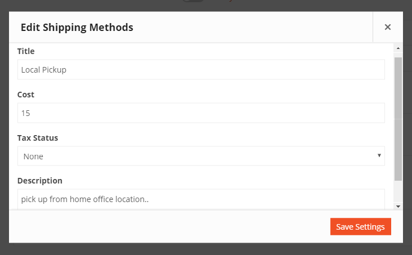
Task: Click the scrollbar track below the thumb
Action: coord(398,191)
